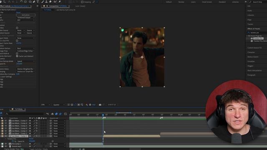
Task: Open the Frame Interp Motion Weighted dropdown
Action: tap(26, 69)
